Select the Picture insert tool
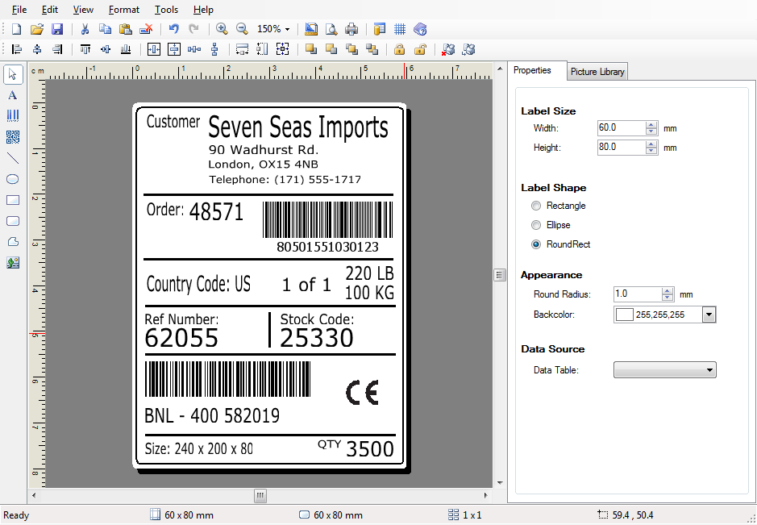The height and width of the screenshot is (525, 757). click(12, 263)
